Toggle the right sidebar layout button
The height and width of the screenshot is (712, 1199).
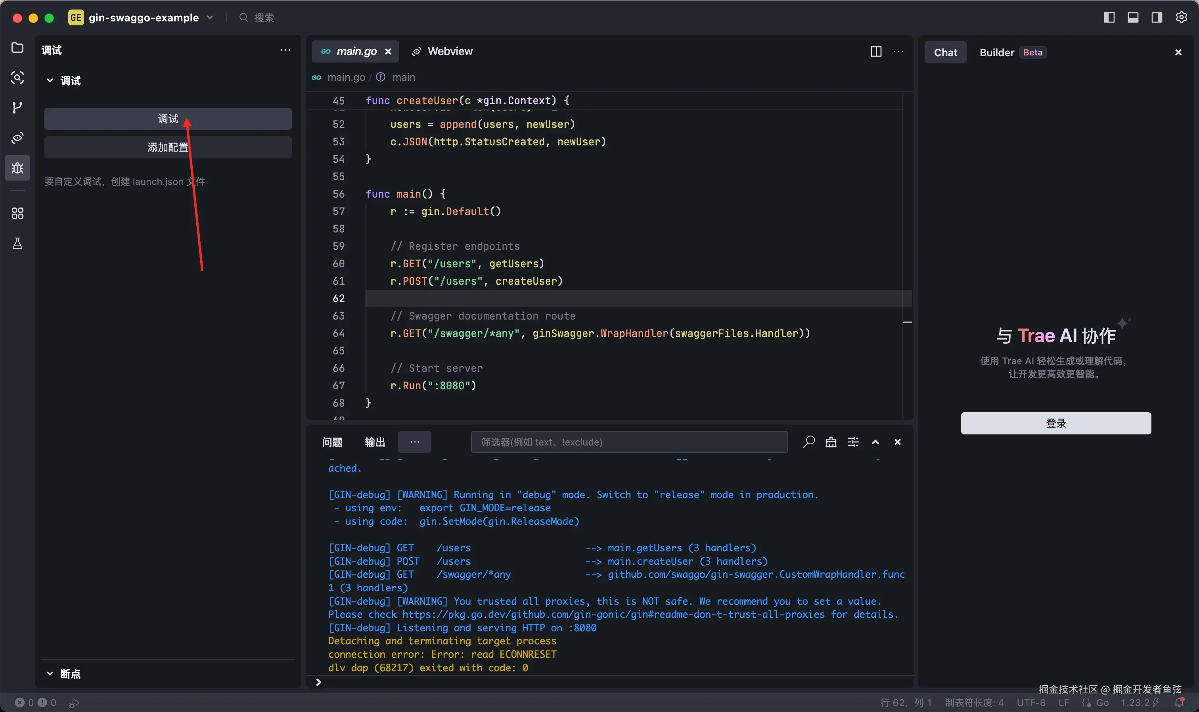pyautogui.click(x=1157, y=18)
